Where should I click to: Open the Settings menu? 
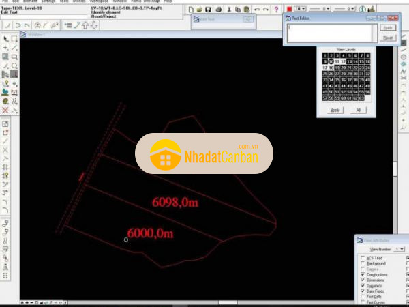(x=48, y=1)
